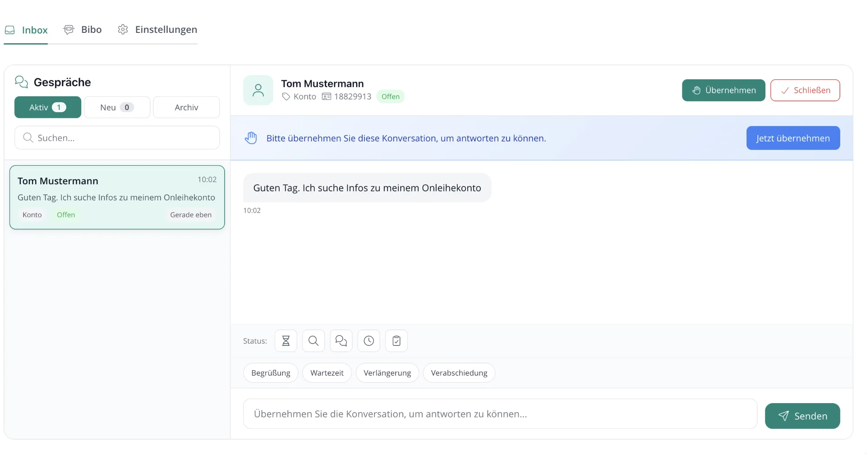866x454 pixels.
Task: Set status with the magnifier icon
Action: [x=313, y=341]
